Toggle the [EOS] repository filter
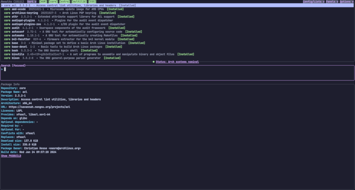Image resolution: width=355 pixels, height=190 pixels. tap(92, 2)
